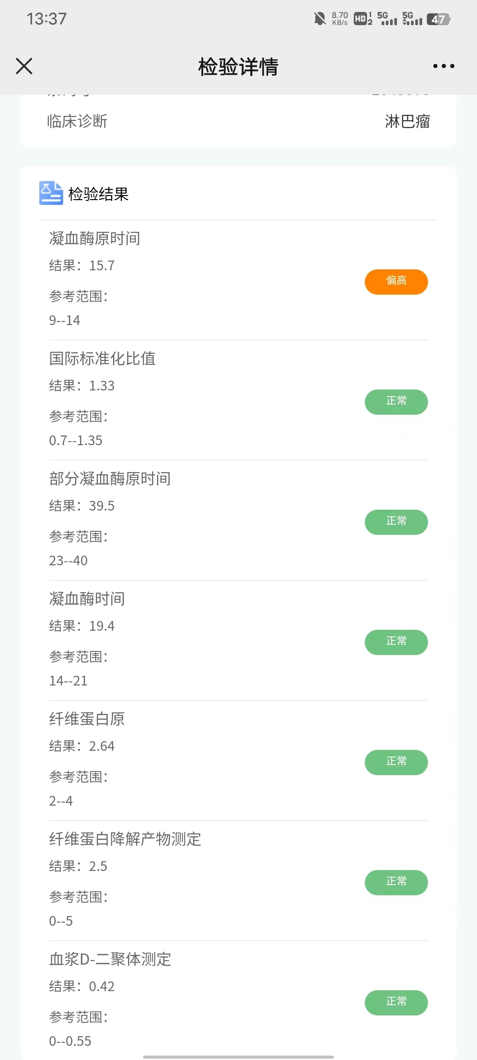Viewport: 477px width, 1060px height.
Task: Select the 凝血酶原时间 result heading
Action: (95, 238)
